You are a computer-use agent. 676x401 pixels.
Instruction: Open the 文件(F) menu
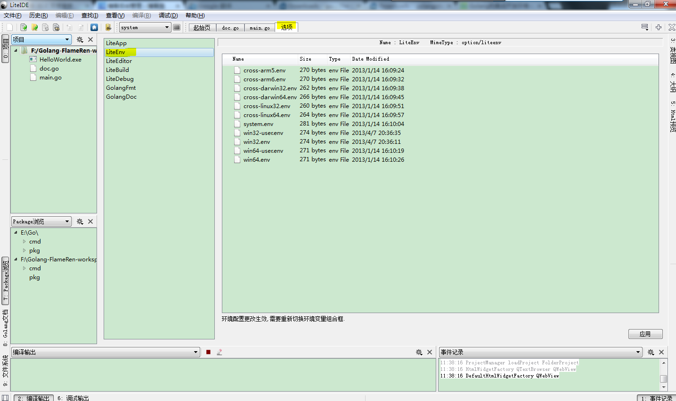pyautogui.click(x=13, y=16)
